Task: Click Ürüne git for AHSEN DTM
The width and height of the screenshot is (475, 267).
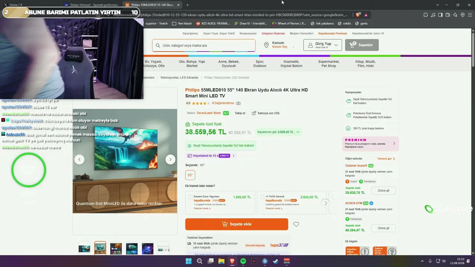Action: 383,228
